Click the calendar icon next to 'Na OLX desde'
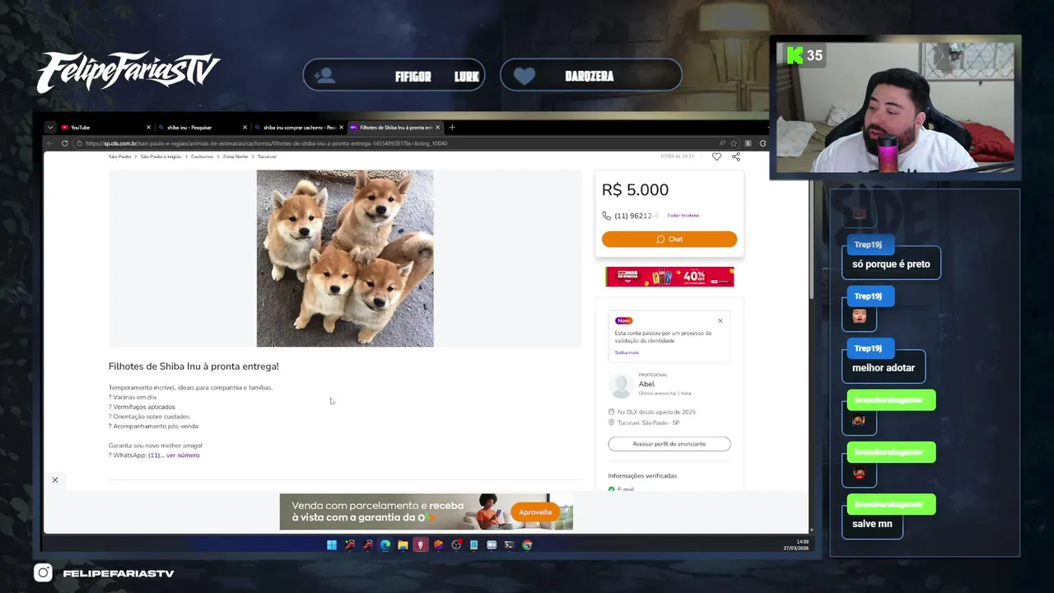Screen dimensions: 1054x593 pos(611,412)
